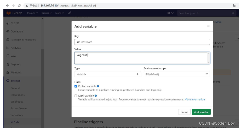
Task: Click help icon beside Mask variable
Action: [x=96, y=96]
